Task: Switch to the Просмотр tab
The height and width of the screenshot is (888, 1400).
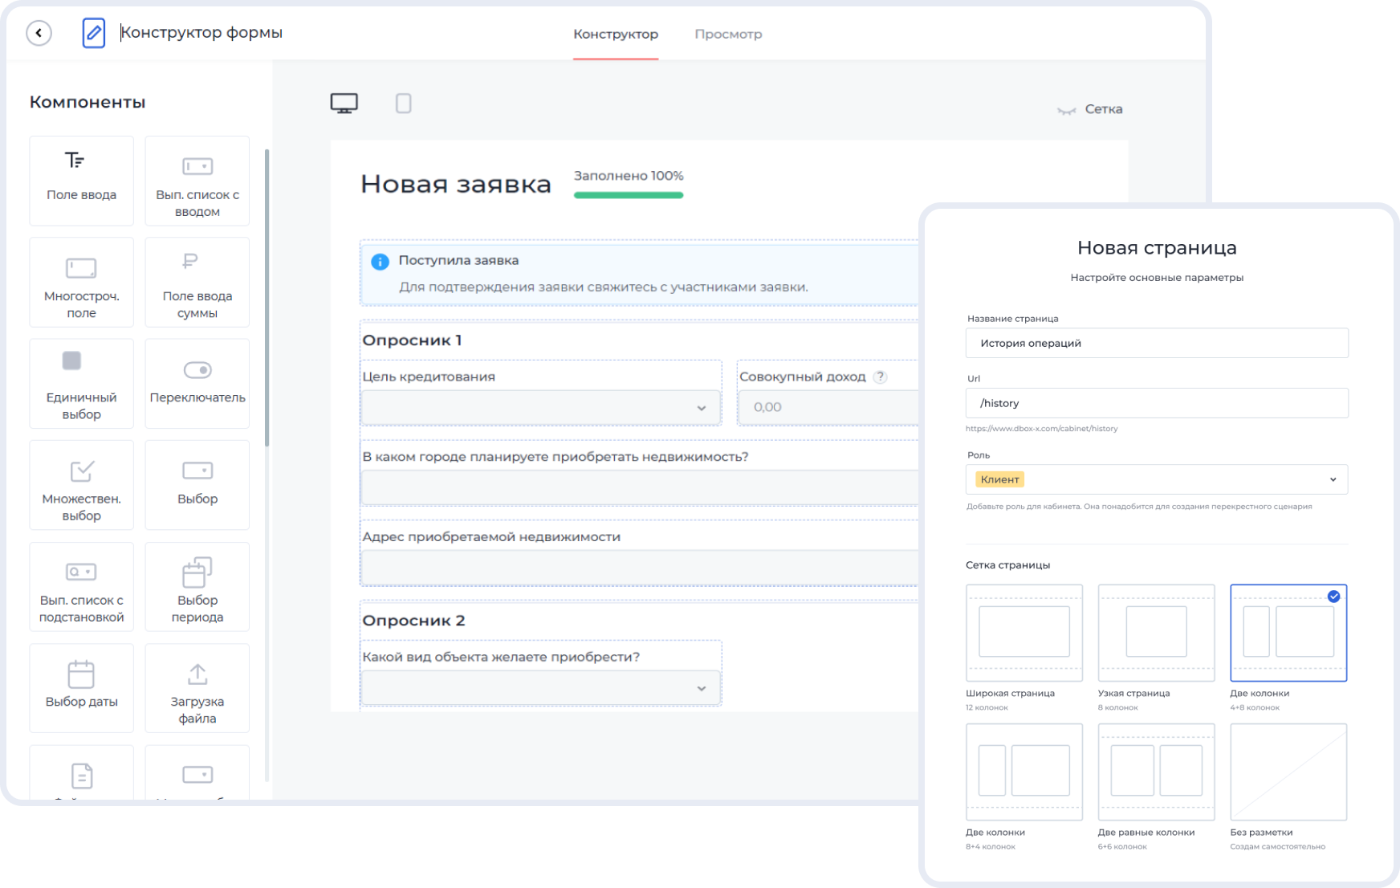Action: [727, 35]
